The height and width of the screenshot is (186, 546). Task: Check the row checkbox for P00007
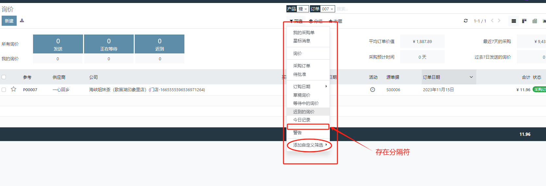tap(4, 90)
